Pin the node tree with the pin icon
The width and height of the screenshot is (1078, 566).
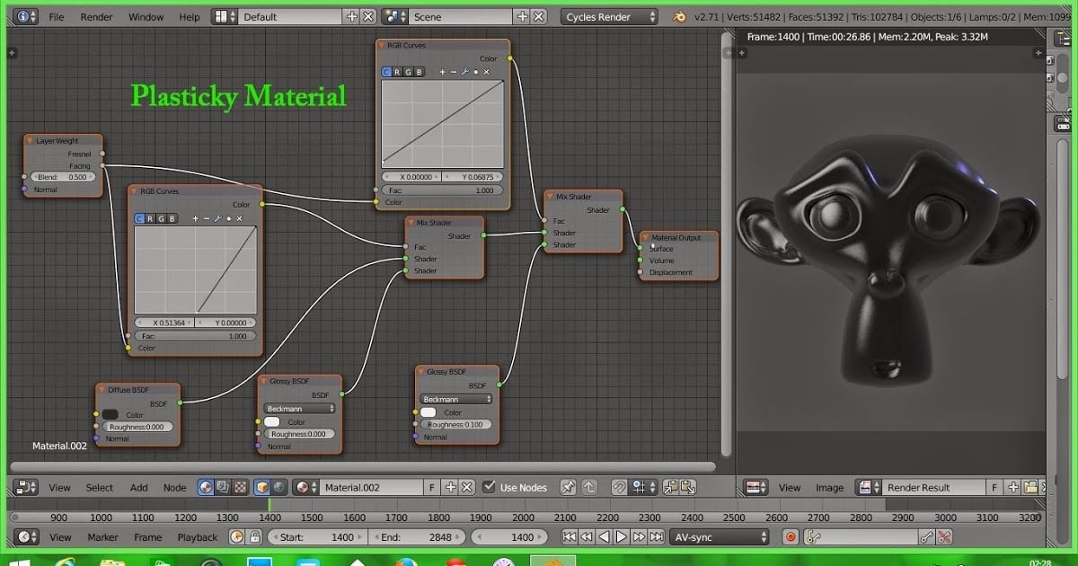pos(568,487)
